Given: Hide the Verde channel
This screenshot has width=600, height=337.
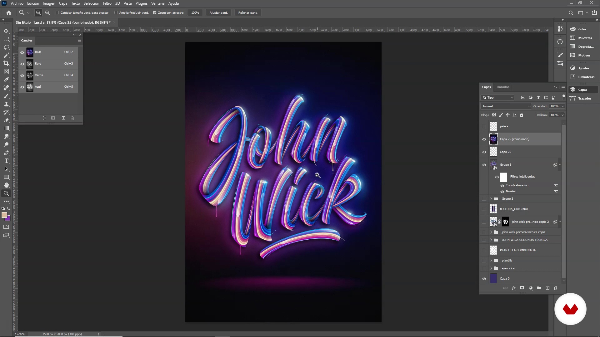Looking at the screenshot, I should 22,76.
